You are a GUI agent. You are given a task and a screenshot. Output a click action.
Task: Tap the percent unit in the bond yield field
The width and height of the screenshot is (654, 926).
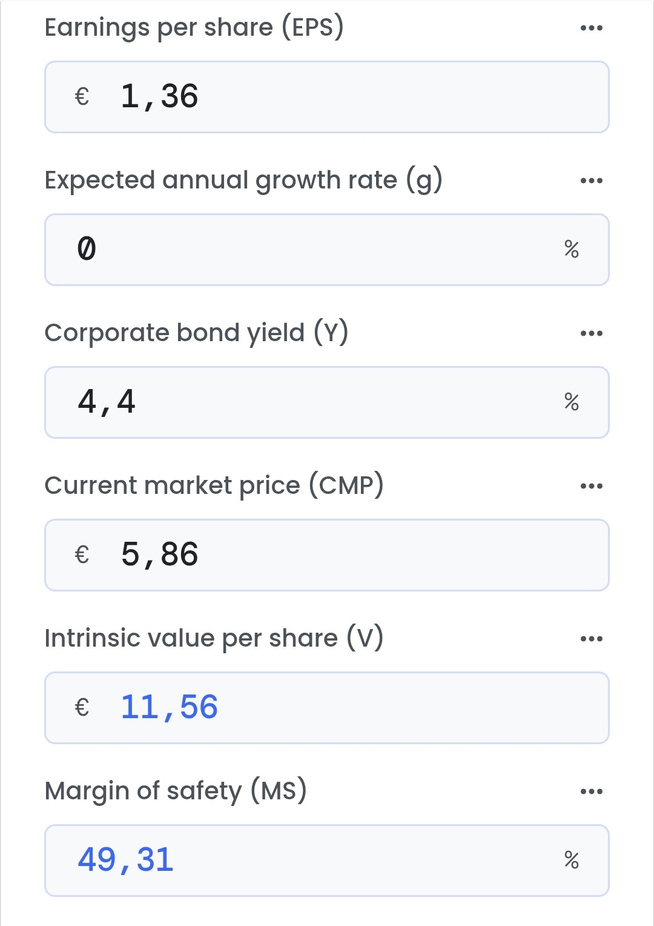(x=571, y=402)
